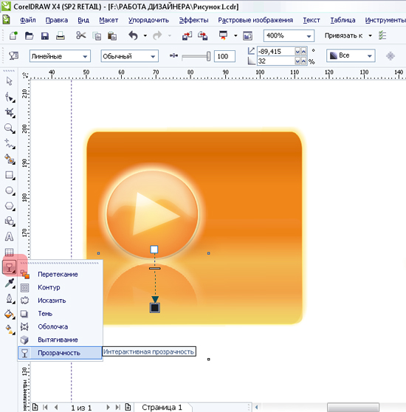Select the Fill bucket tool
Screen dimensions: 406x412
coord(10,315)
